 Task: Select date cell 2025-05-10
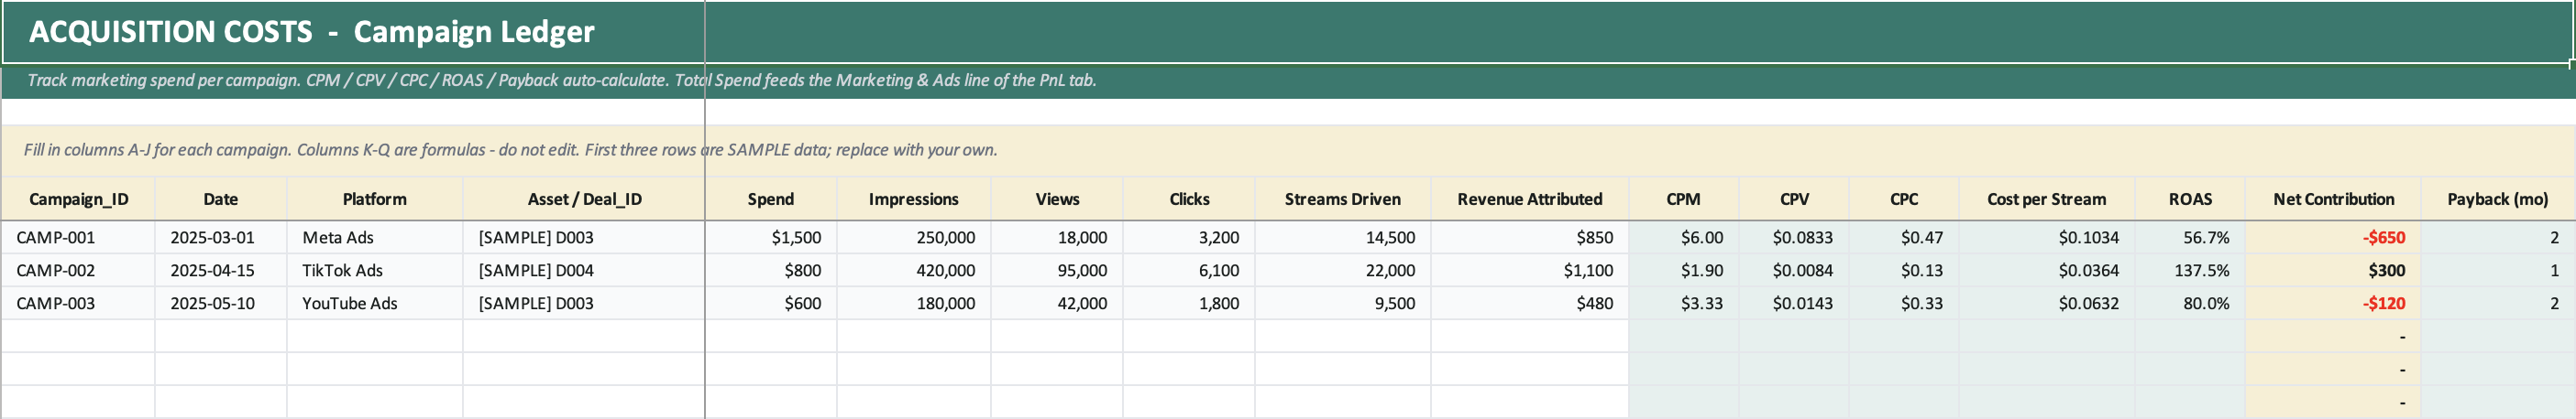point(221,304)
